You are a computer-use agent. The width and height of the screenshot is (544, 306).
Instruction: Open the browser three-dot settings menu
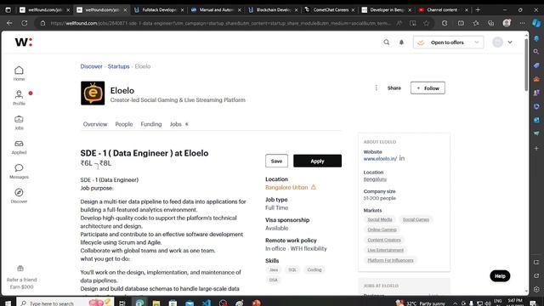522,23
